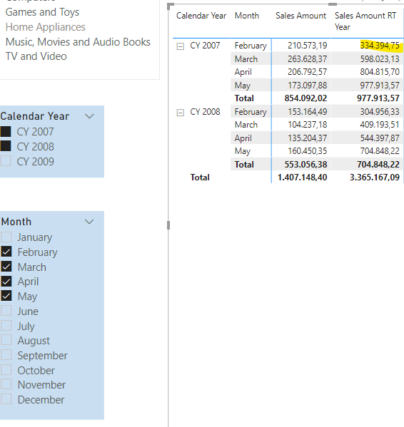
Task: Select grand total 1.407.148,40
Action: [303, 178]
